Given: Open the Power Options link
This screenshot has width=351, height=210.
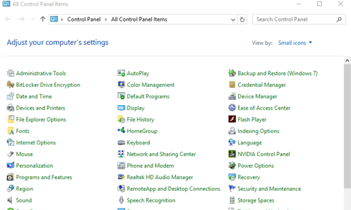Looking at the screenshot, I should coord(256,166).
